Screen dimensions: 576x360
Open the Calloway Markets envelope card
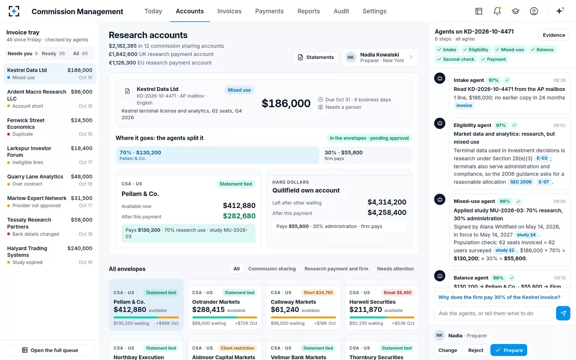point(303,304)
